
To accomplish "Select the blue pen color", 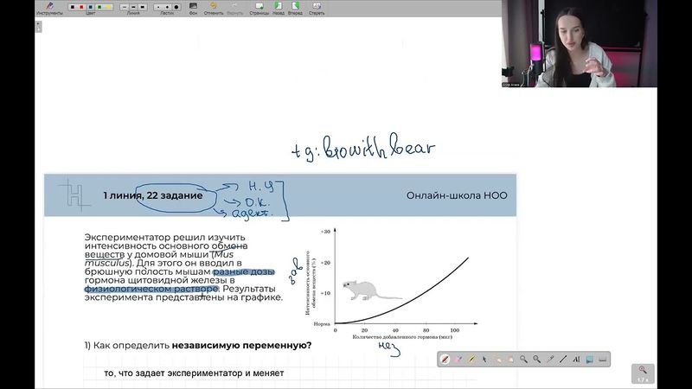I will (x=91, y=7).
